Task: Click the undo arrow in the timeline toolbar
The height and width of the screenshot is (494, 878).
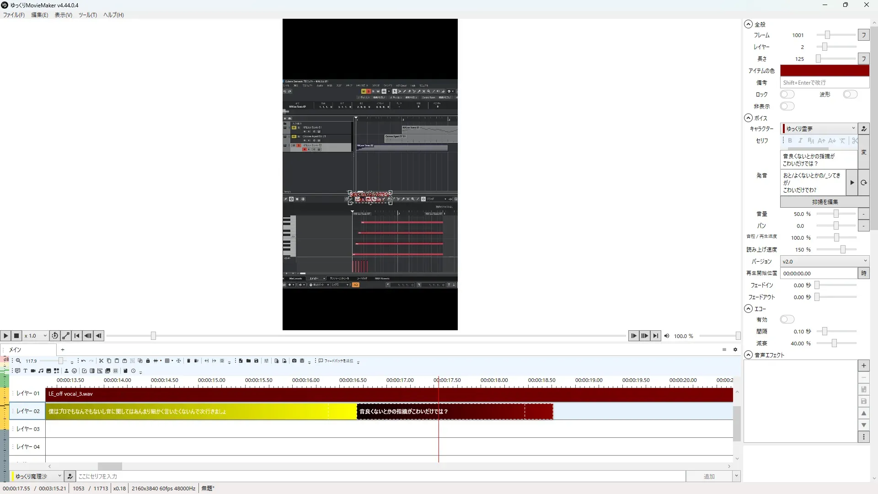Action: pos(83,361)
